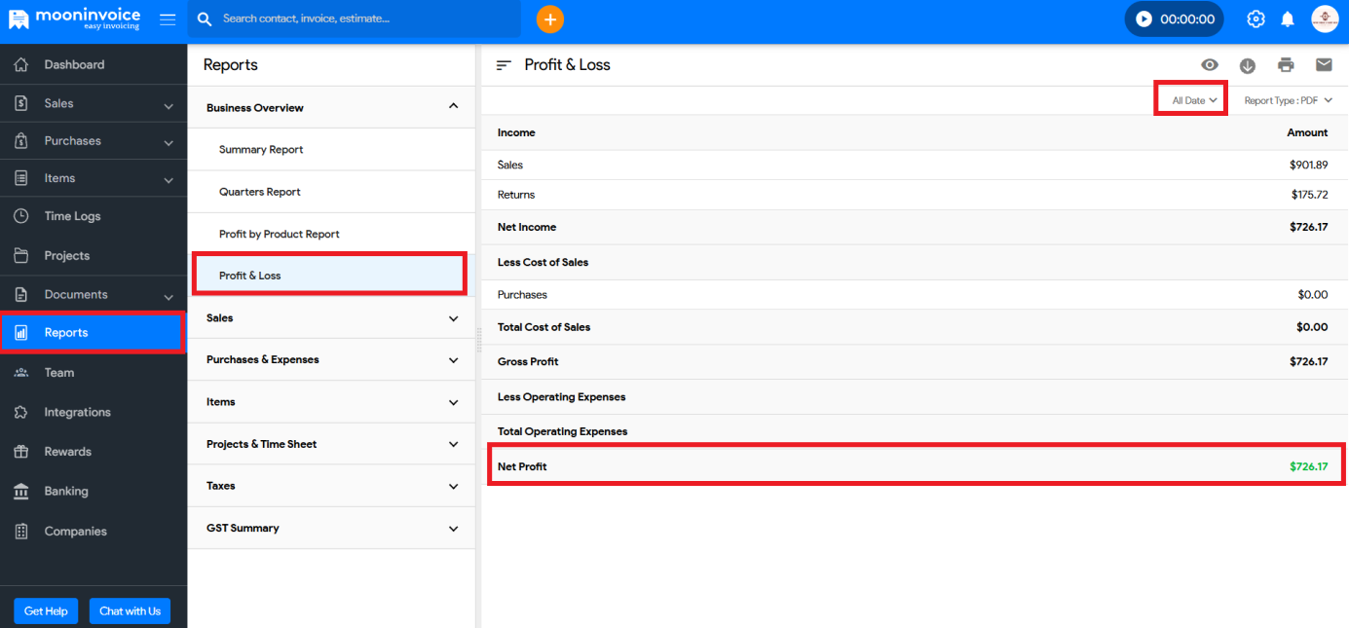Click the Net Profit row label
This screenshot has height=628, width=1349.
[522, 466]
